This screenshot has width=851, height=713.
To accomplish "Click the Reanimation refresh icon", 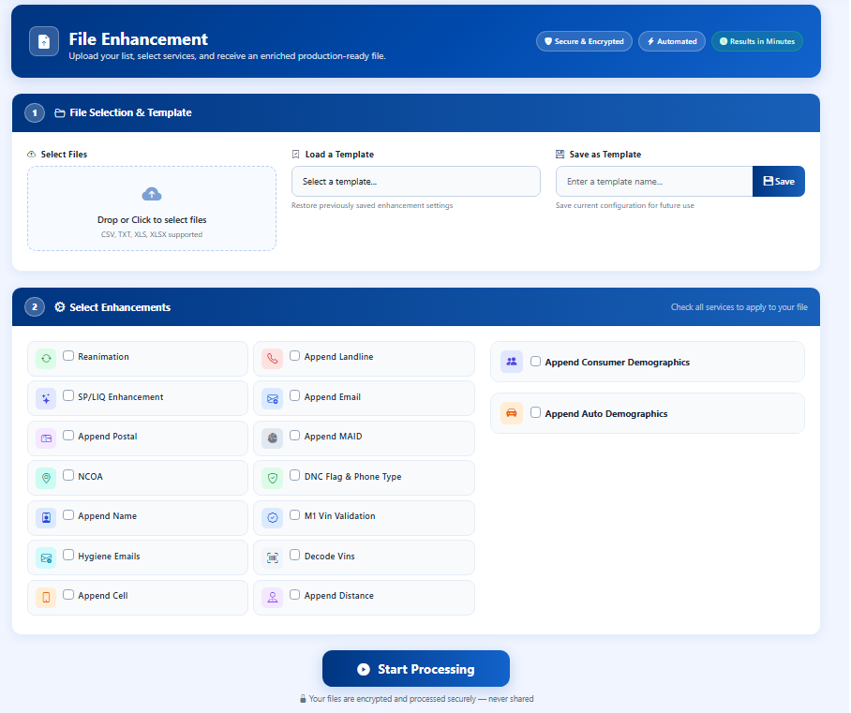I will [46, 359].
